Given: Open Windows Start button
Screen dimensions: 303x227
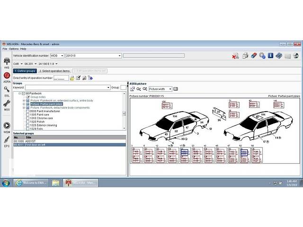Looking at the screenshot, I should click(6, 183).
